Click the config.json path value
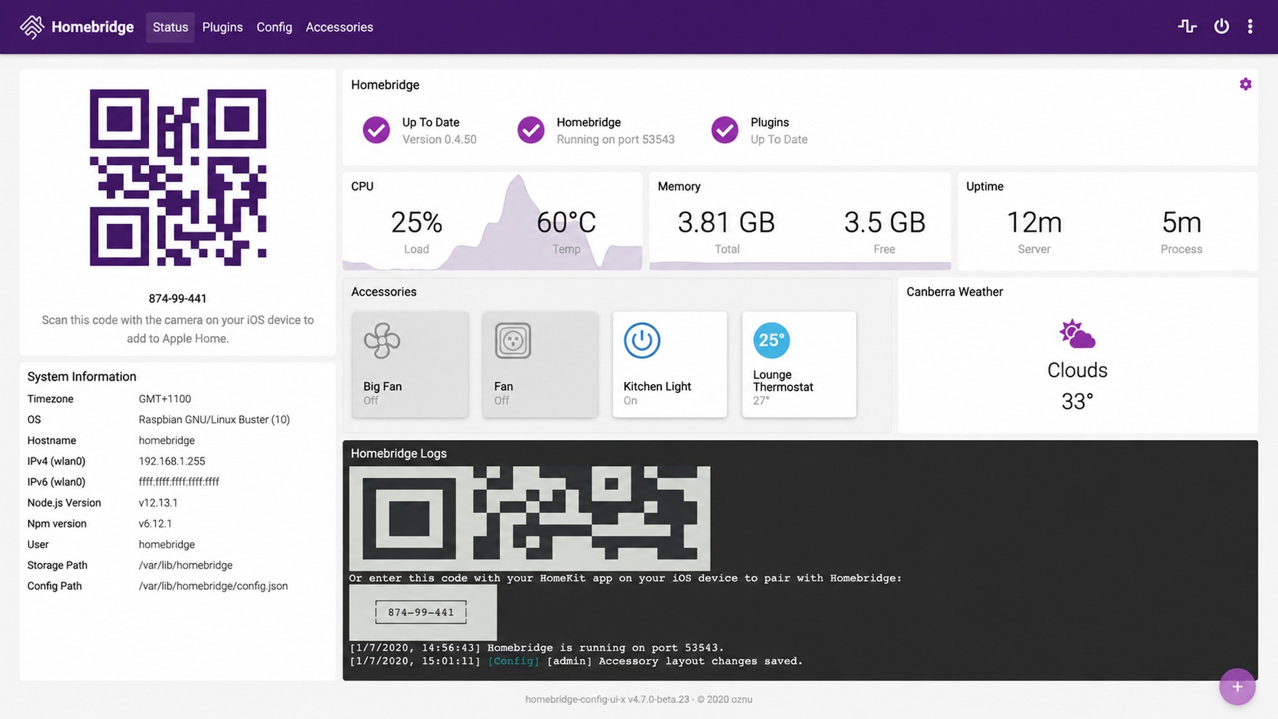The width and height of the screenshot is (1278, 719). pyautogui.click(x=213, y=586)
